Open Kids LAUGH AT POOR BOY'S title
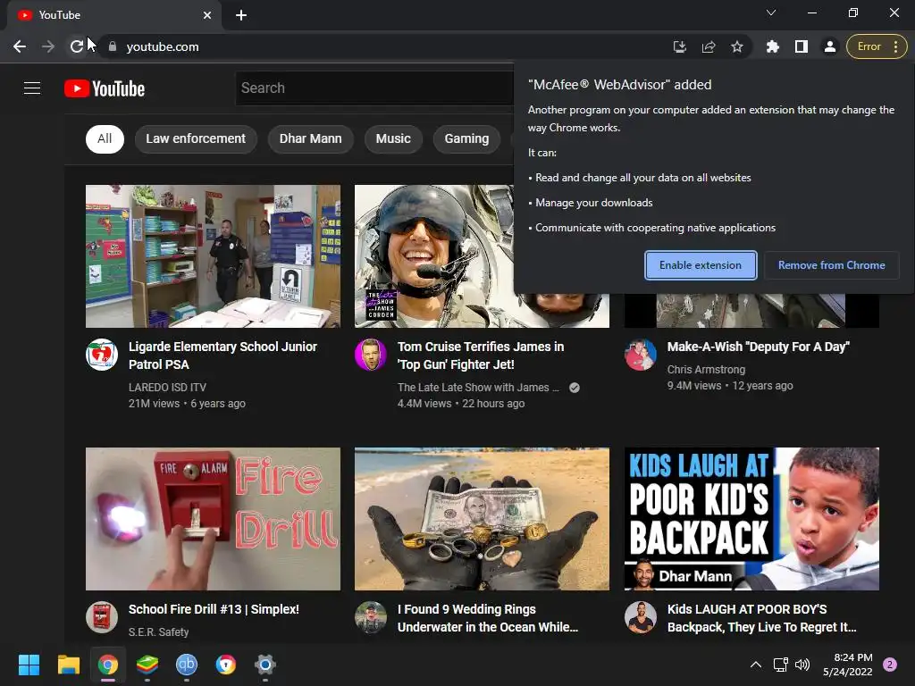 762,618
